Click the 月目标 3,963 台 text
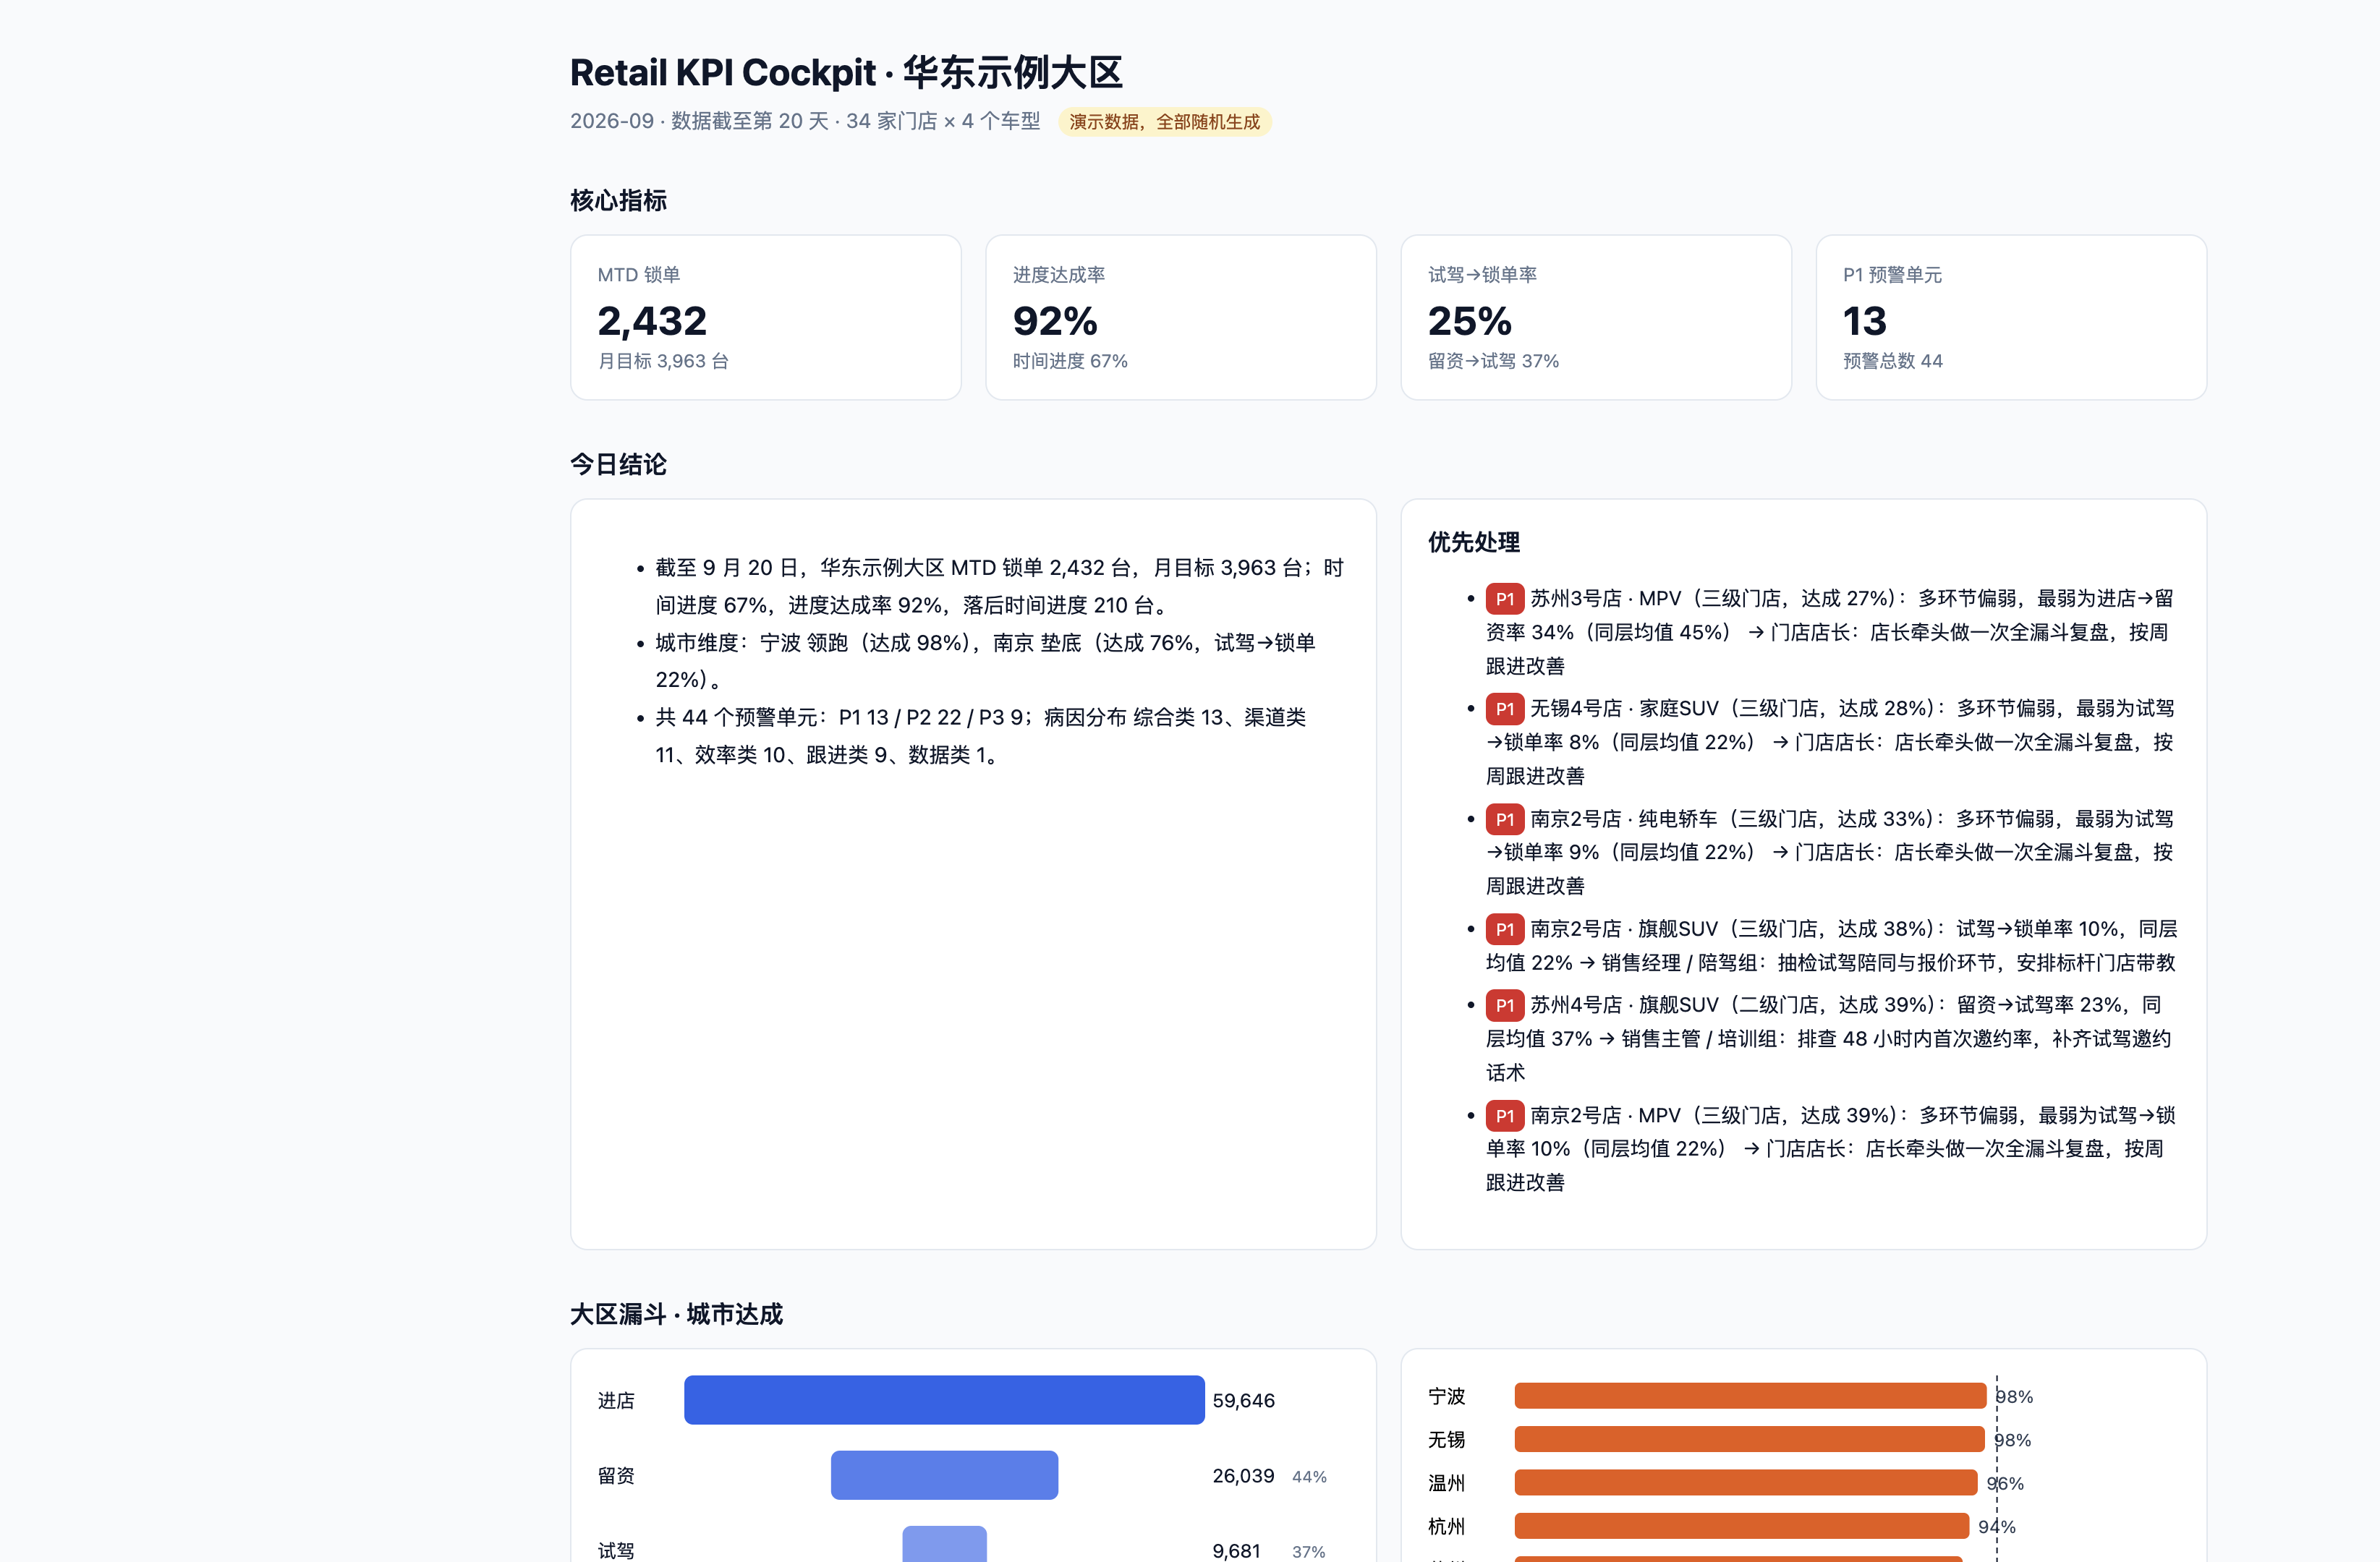Screen dimensions: 2380x1562 [x=663, y=361]
